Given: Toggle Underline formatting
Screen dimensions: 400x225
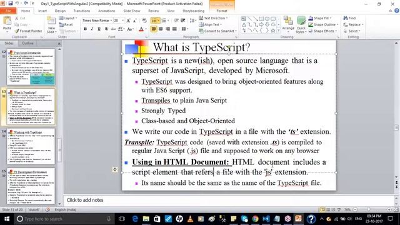Looking at the screenshot, I should [x=99, y=29].
